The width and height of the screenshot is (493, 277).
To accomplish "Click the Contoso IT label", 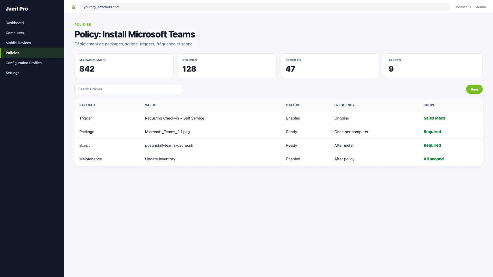I will coord(463,7).
